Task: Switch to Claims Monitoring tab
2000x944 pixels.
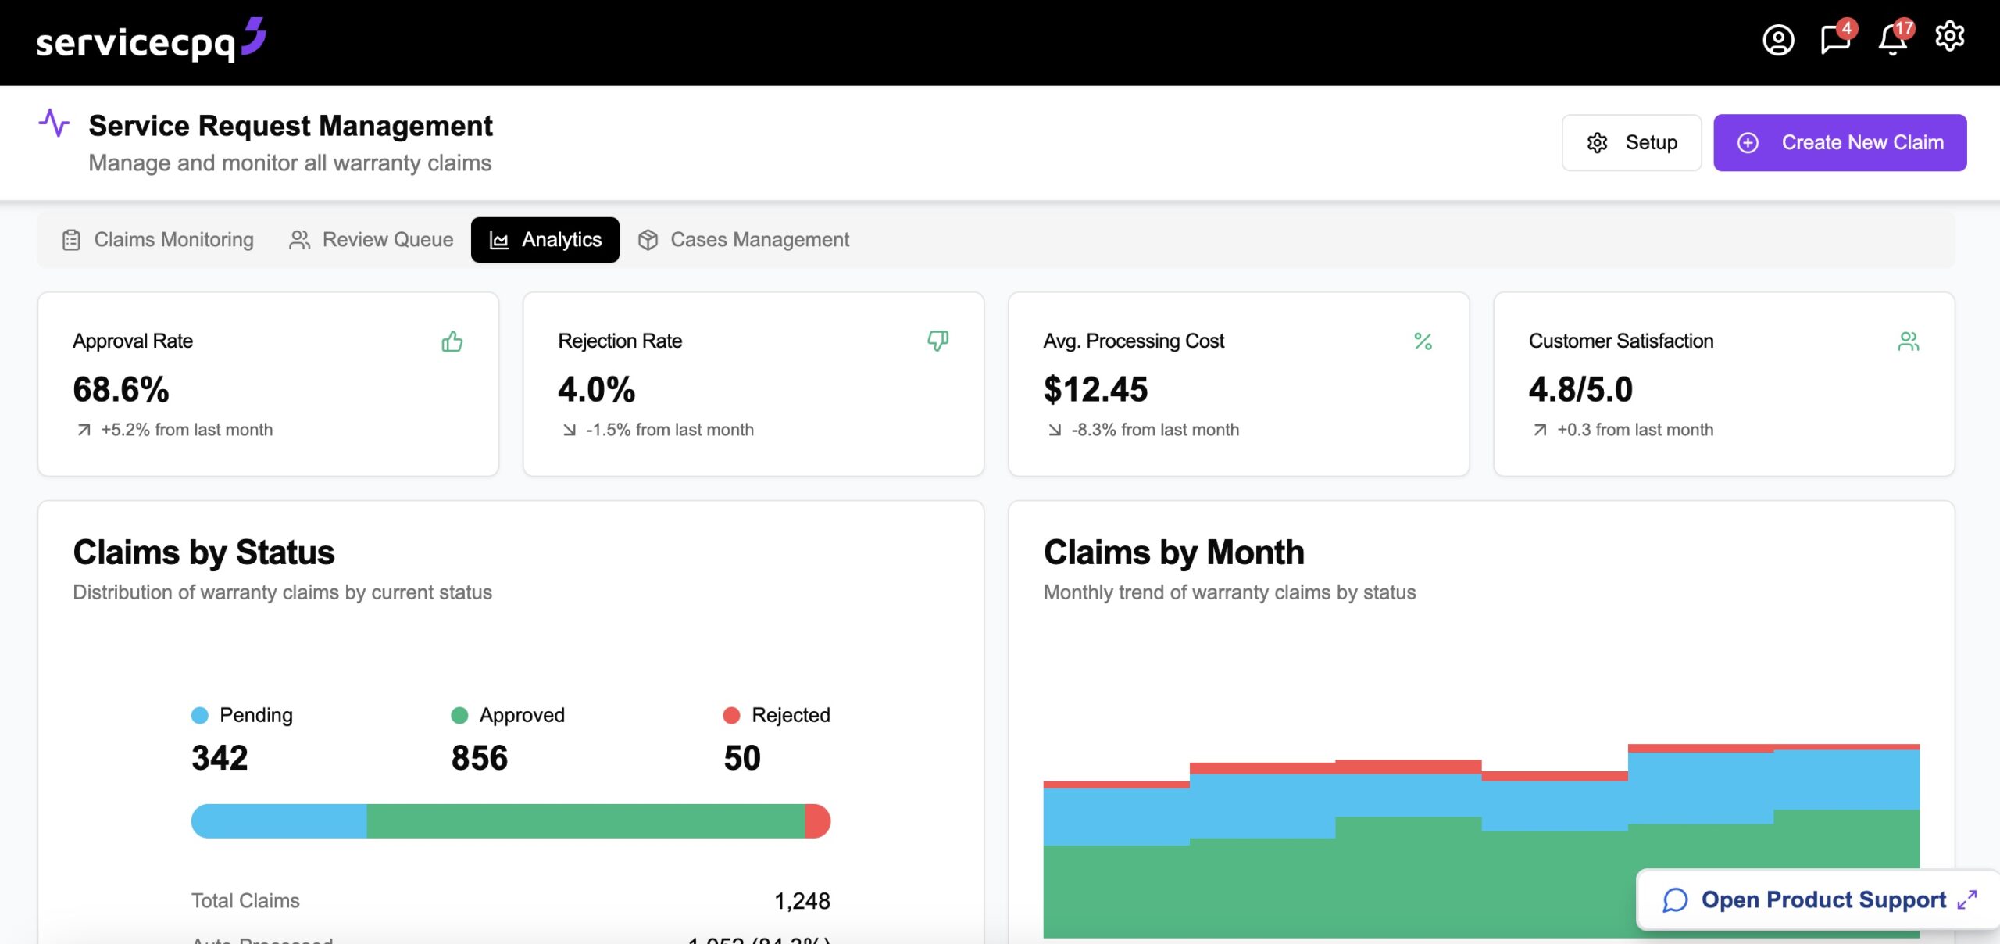Action: pyautogui.click(x=158, y=240)
